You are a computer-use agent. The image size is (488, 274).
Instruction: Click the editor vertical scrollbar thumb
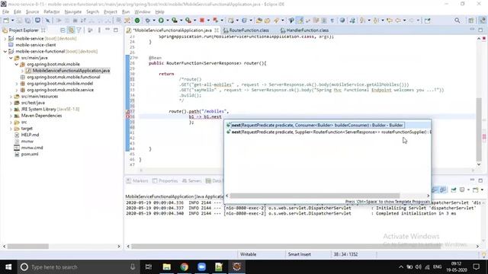[479, 129]
